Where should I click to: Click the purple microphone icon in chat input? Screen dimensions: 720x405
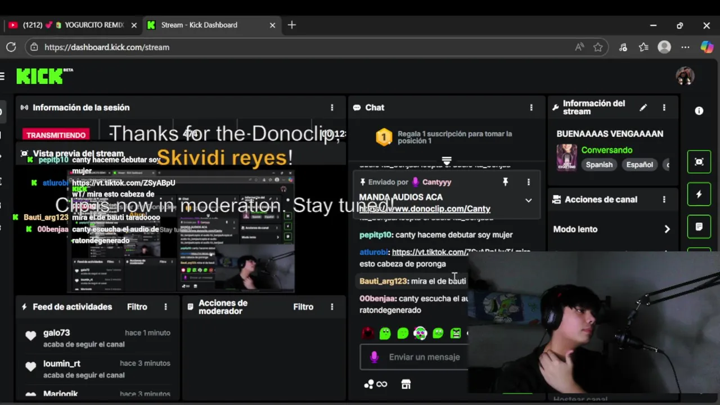374,357
